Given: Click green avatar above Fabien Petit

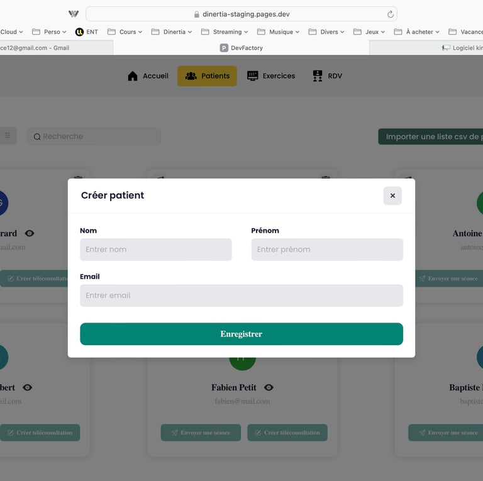Looking at the screenshot, I should 242,363.
